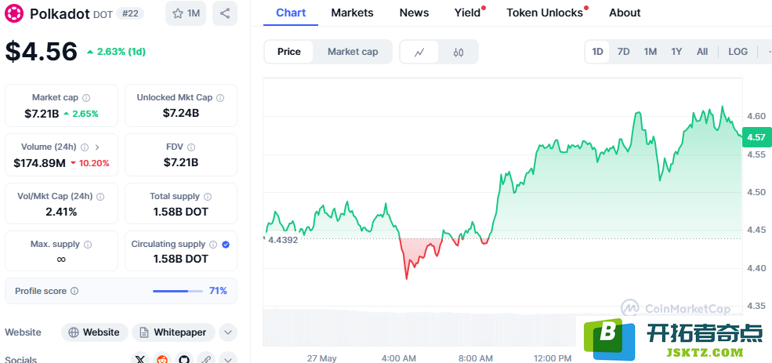The image size is (772, 363).
Task: Open the share icon button
Action: 224,13
